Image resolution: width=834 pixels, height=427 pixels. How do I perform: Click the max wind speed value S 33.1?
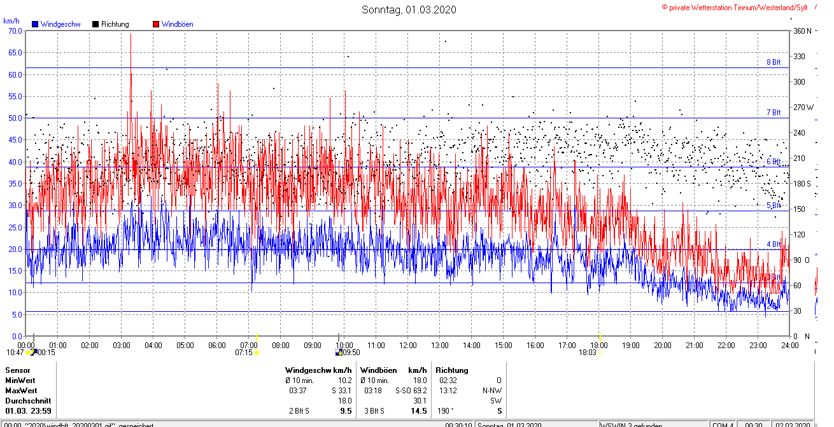pos(342,390)
